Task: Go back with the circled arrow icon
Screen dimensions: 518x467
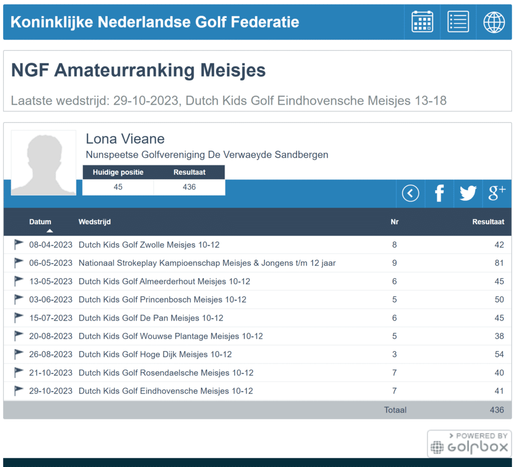Action: (x=410, y=193)
